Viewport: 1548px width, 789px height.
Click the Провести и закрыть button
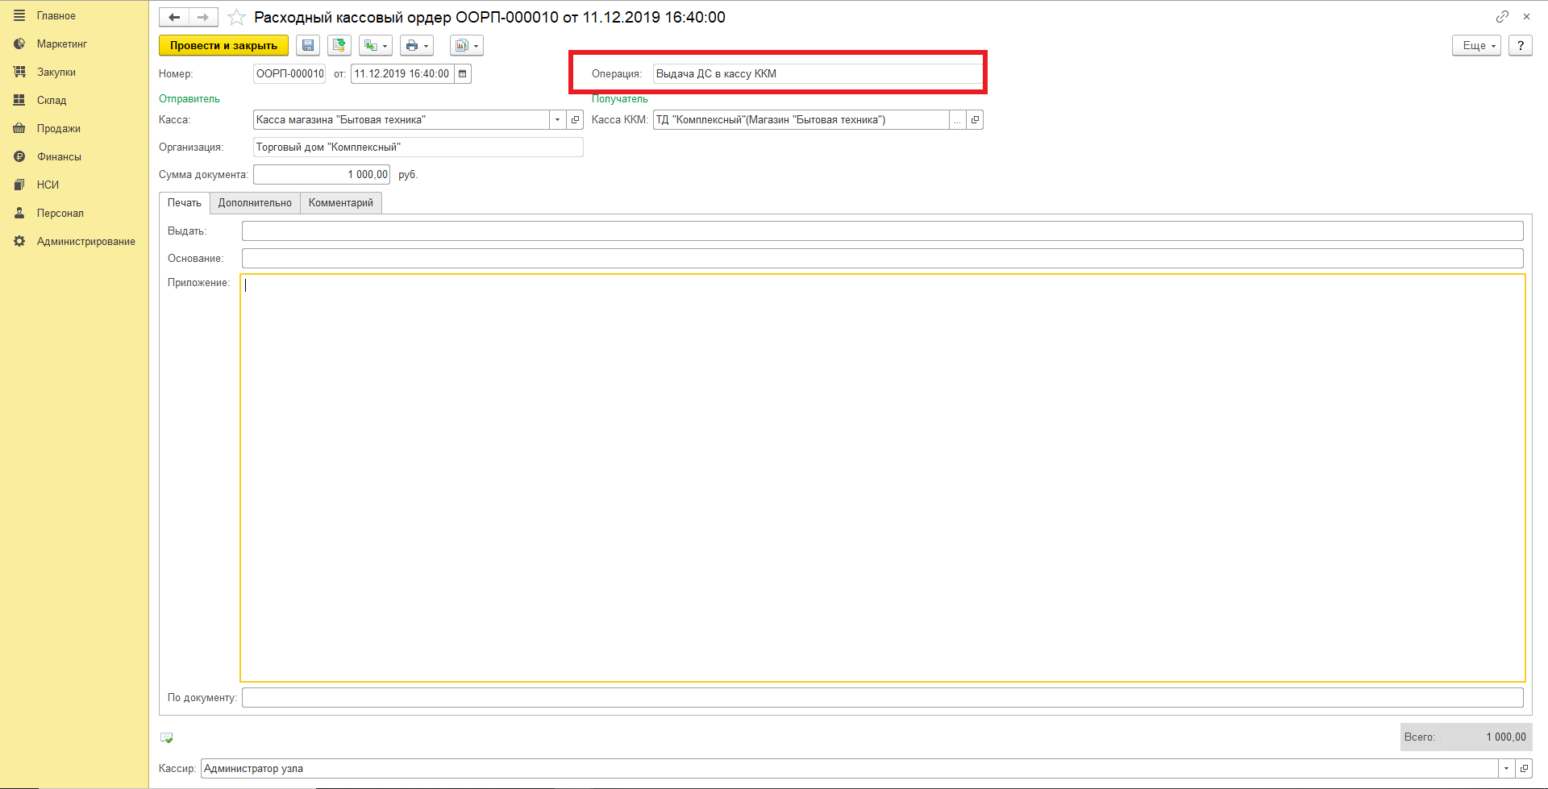point(223,46)
